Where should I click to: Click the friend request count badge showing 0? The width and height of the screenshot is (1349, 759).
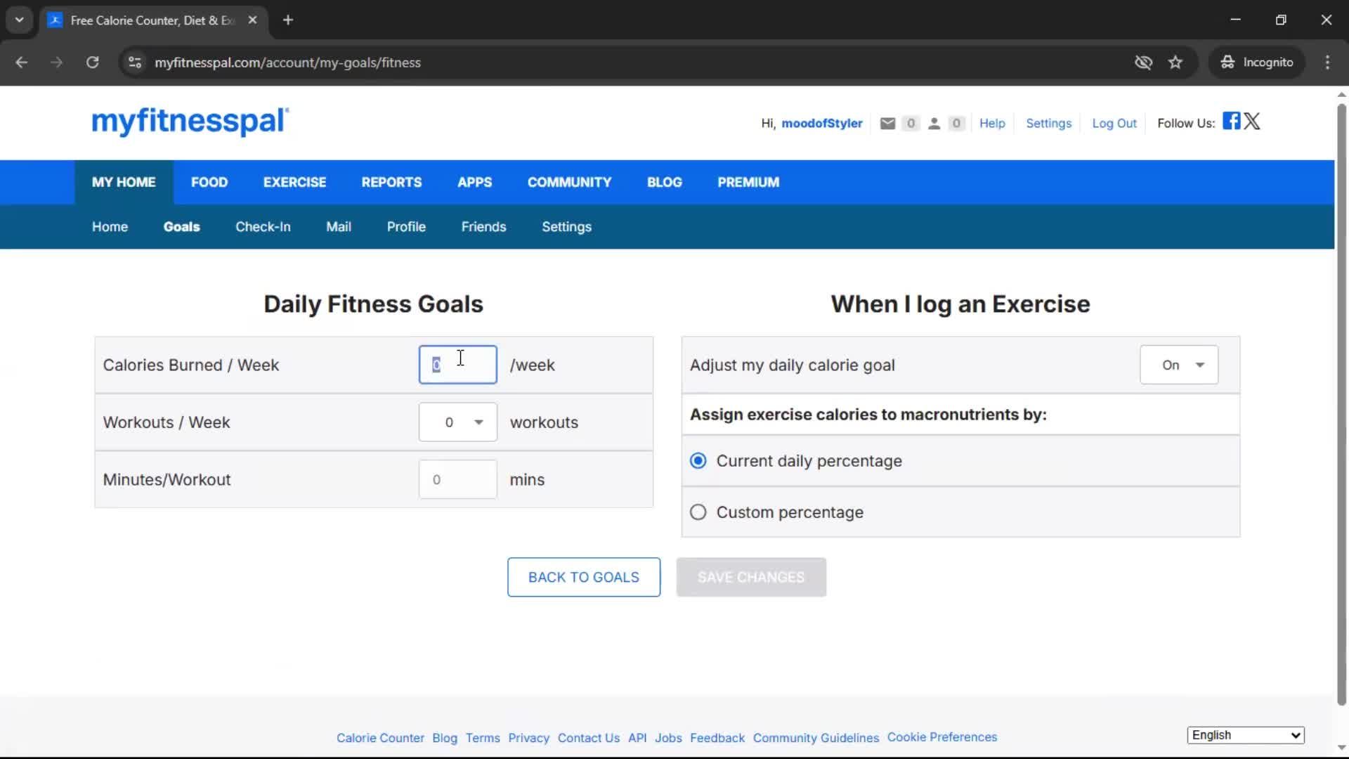(956, 124)
